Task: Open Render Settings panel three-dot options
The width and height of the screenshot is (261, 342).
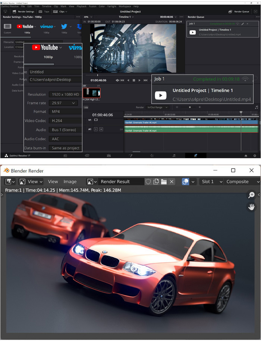Action: pyautogui.click(x=78, y=17)
